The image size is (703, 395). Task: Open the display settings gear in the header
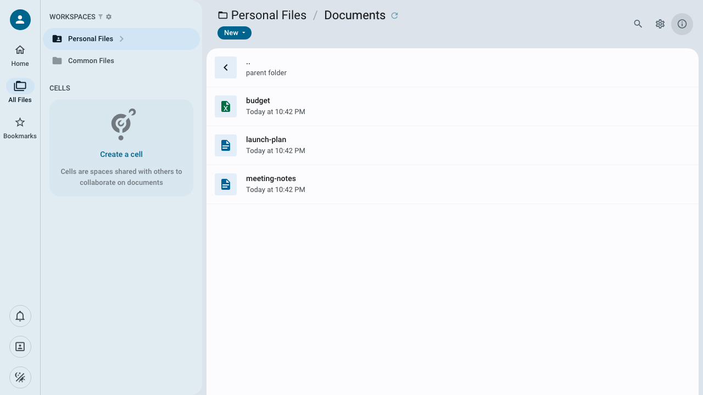point(660,24)
